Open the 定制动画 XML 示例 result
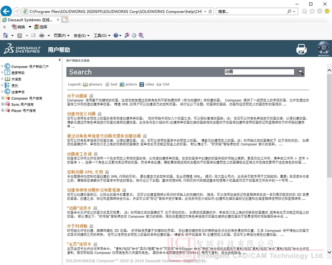Image resolution: width=332 pixels, height=265 pixels. (85, 172)
